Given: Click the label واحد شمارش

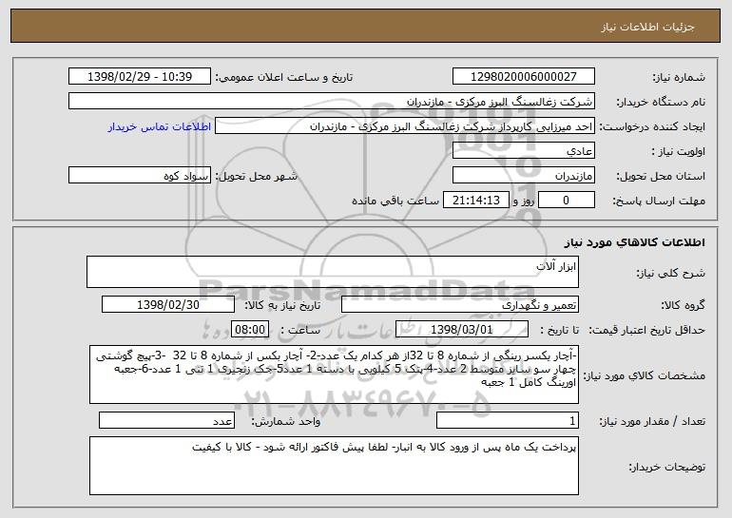Looking at the screenshot, I should (x=286, y=421).
